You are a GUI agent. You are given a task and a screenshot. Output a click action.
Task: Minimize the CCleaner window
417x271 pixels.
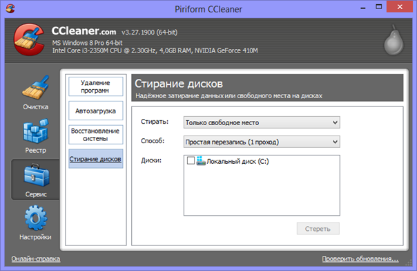pos(363,8)
